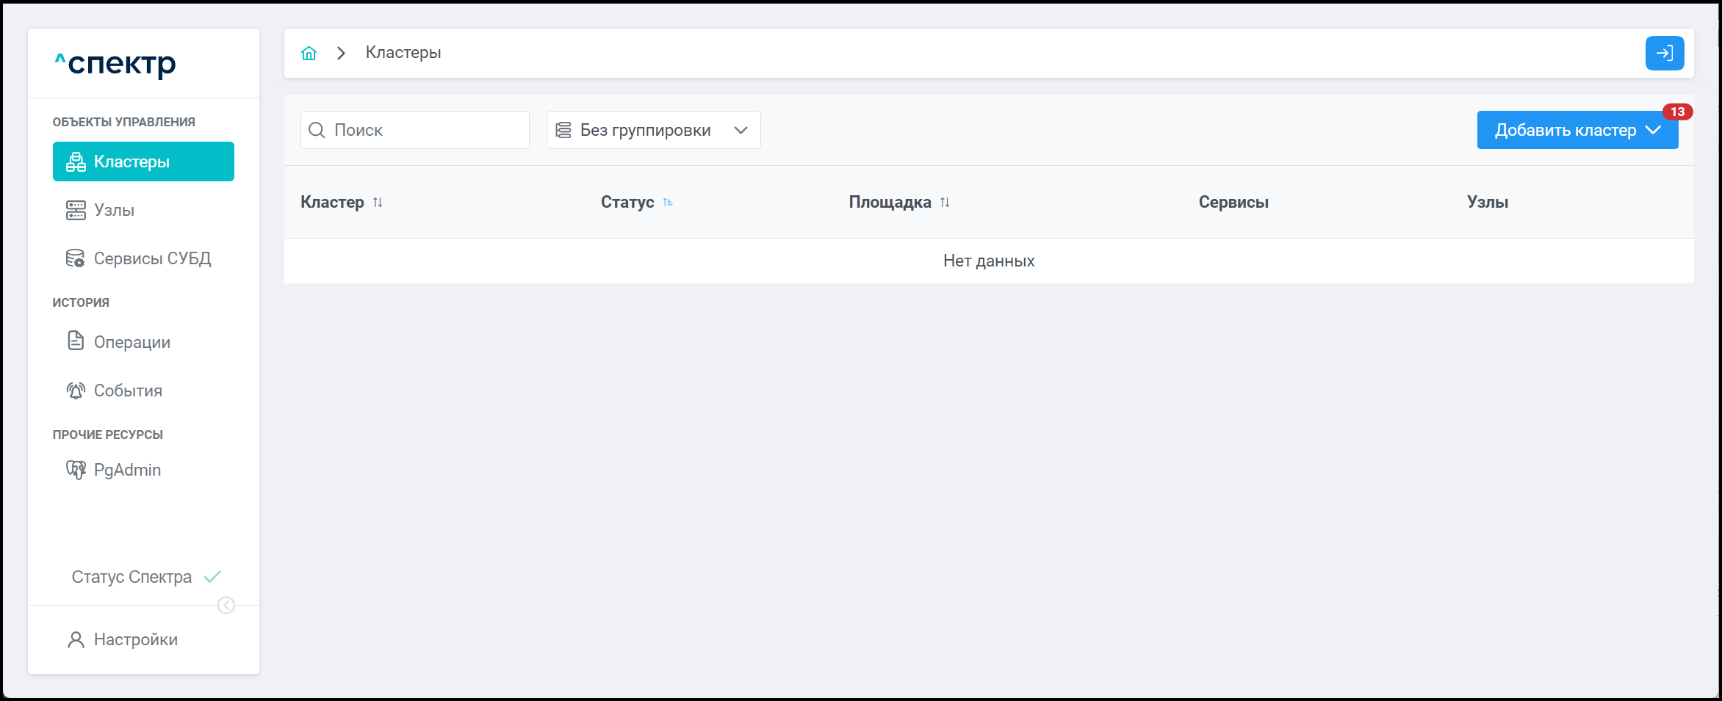Open Узлы in the sidebar
This screenshot has height=701, width=1722.
coord(114,210)
